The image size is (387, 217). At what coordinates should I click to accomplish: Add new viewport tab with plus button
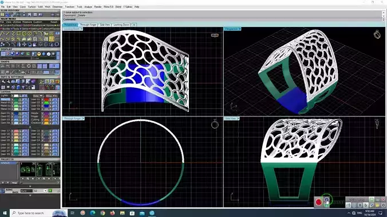tap(134, 25)
